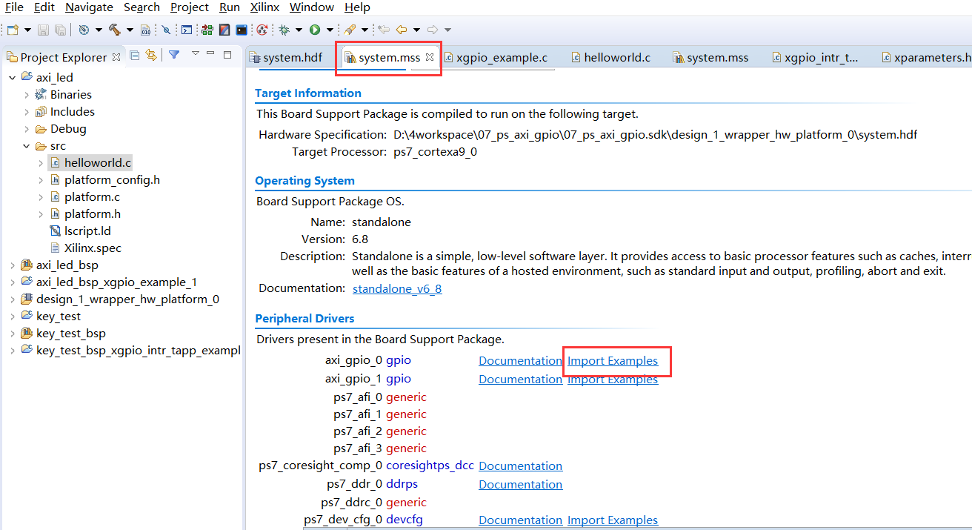Open the New file dropdown arrow
The height and width of the screenshot is (530, 972).
pos(27,30)
